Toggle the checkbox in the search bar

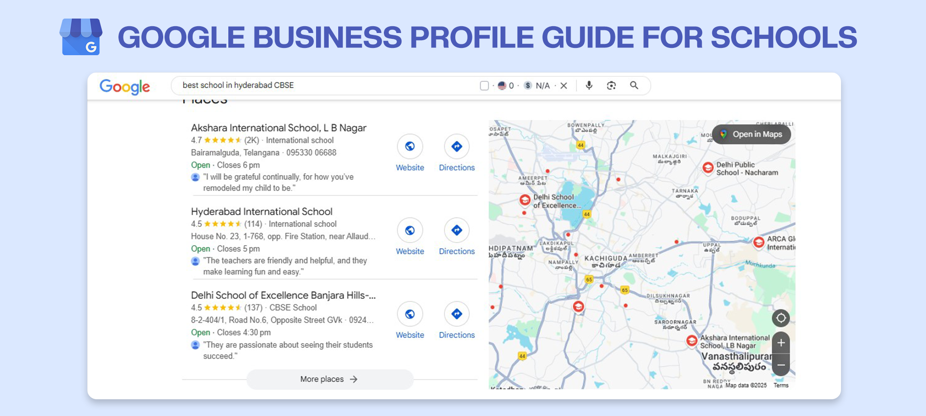click(484, 85)
